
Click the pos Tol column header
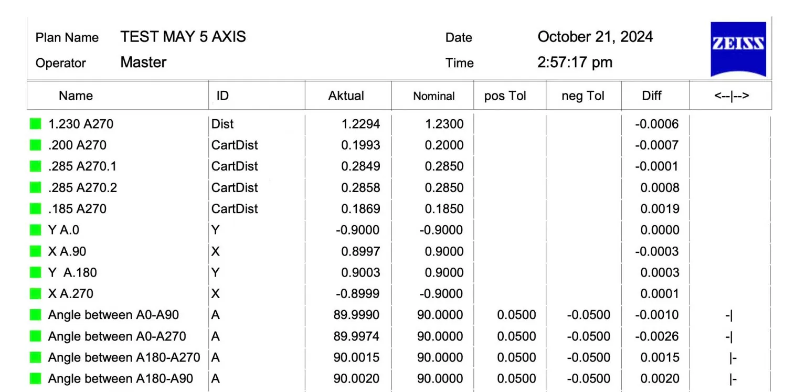coord(505,96)
